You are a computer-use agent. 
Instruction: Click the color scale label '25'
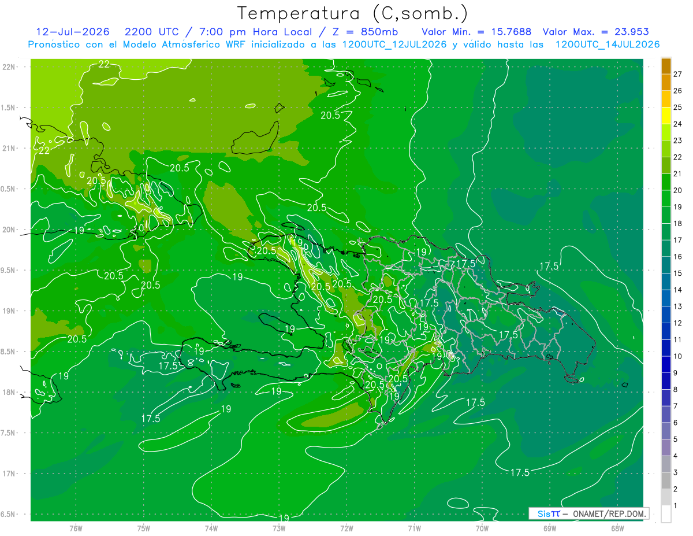[x=678, y=108]
